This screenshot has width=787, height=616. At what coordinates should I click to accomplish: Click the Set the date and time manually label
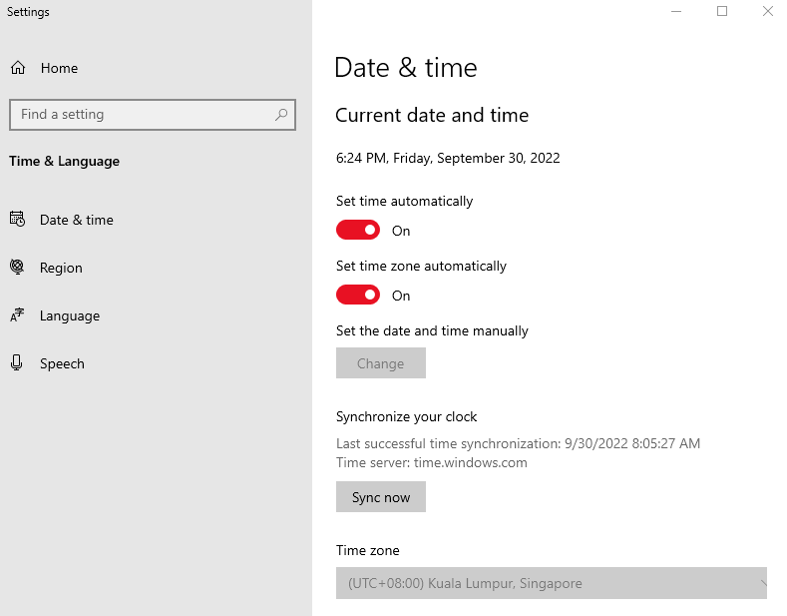point(432,330)
